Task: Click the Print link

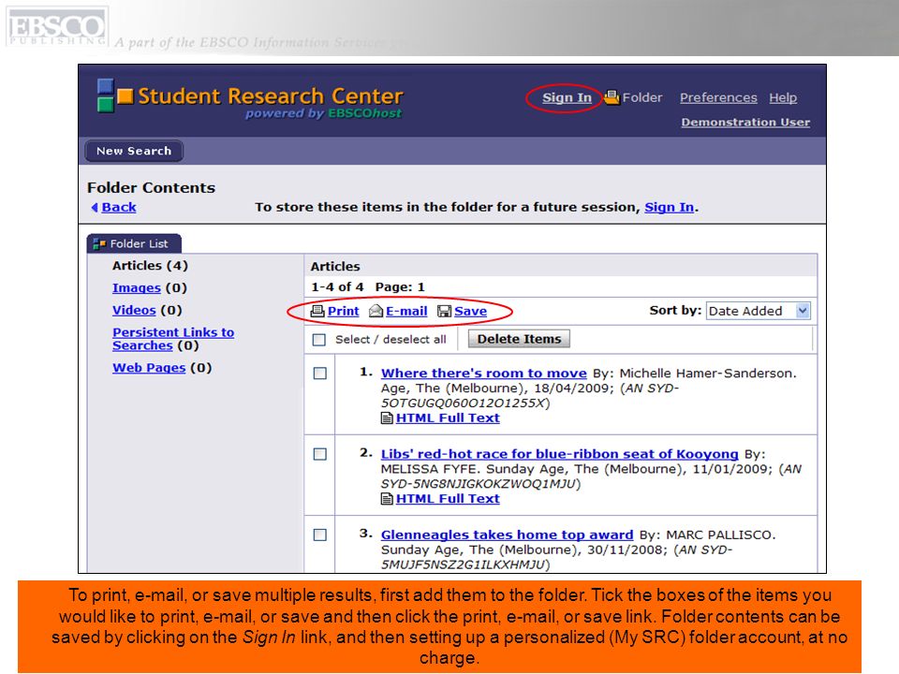Action: pos(343,311)
